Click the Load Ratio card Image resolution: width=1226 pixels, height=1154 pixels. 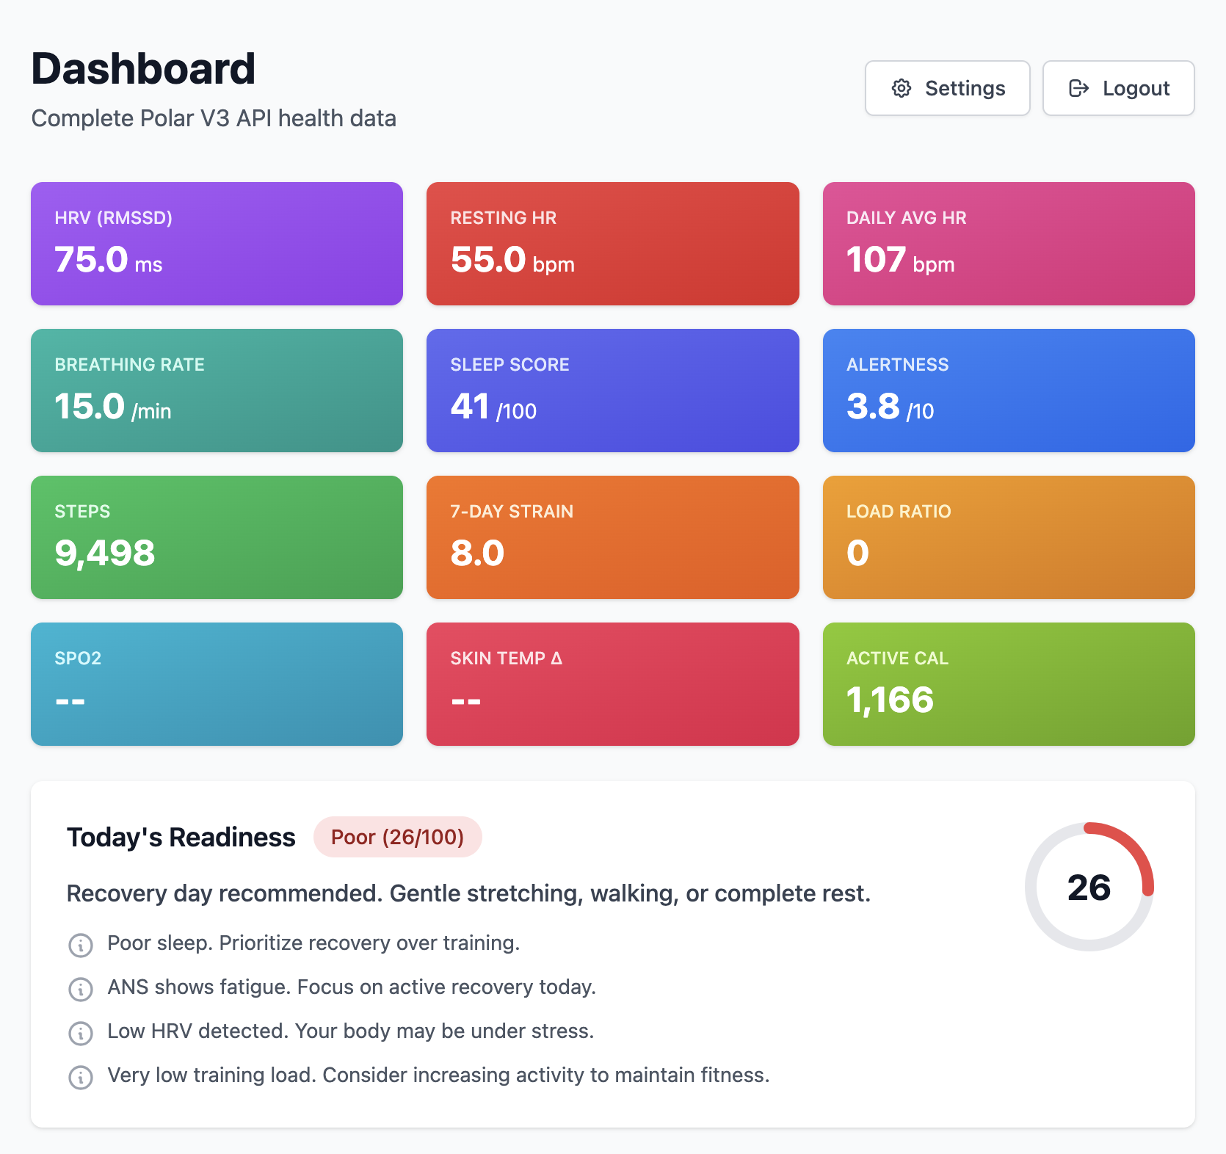[1009, 537]
